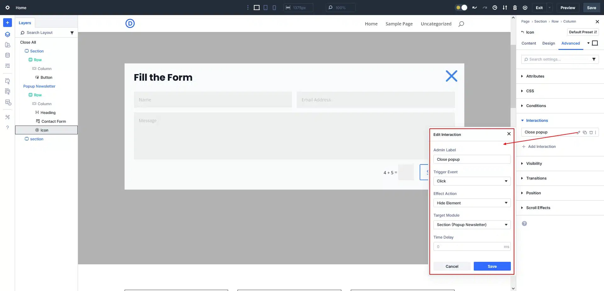Screen dimensions: 604x291
Task: Click Cancel in Edit Interaction dialog
Action: 452,266
